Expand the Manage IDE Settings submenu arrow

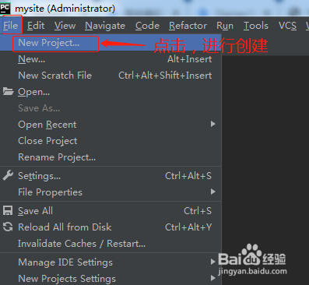pos(213,262)
